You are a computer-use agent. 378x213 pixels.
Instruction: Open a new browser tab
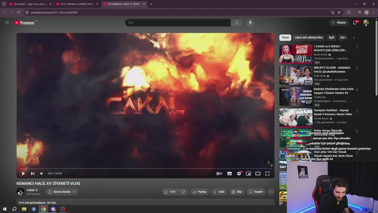tap(151, 4)
